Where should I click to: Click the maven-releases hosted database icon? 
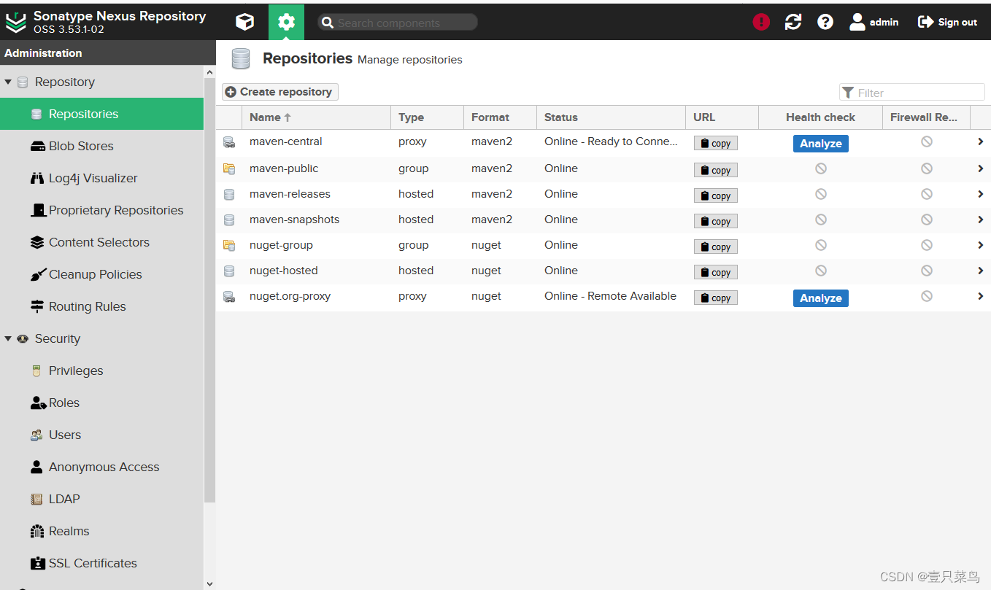tap(229, 194)
